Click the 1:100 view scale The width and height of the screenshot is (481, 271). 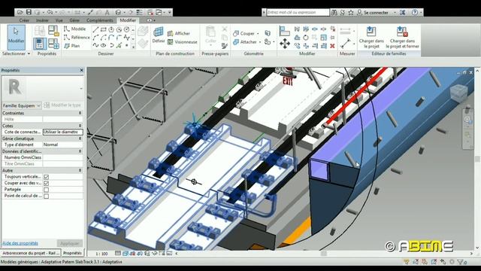point(101,254)
